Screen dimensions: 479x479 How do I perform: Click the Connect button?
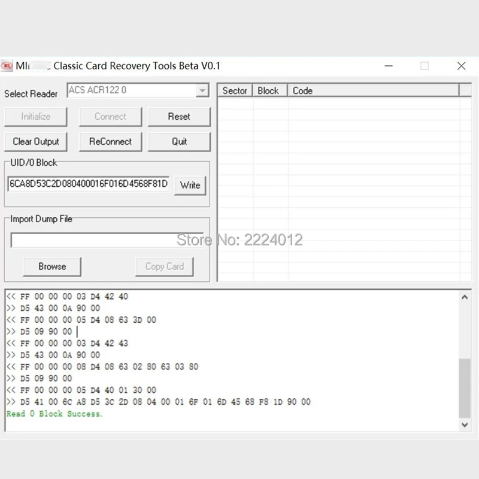tap(110, 117)
